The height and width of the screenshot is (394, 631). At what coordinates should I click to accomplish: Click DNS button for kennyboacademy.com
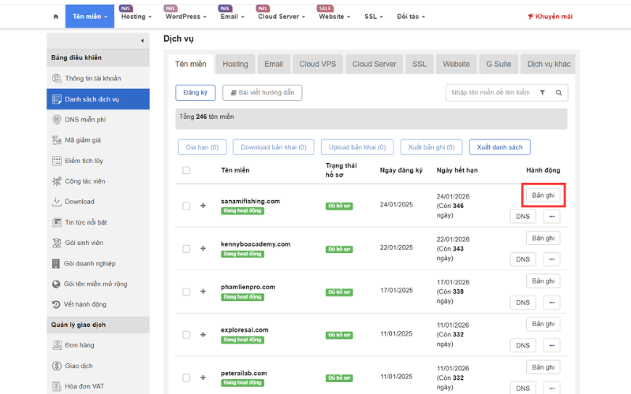point(523,259)
